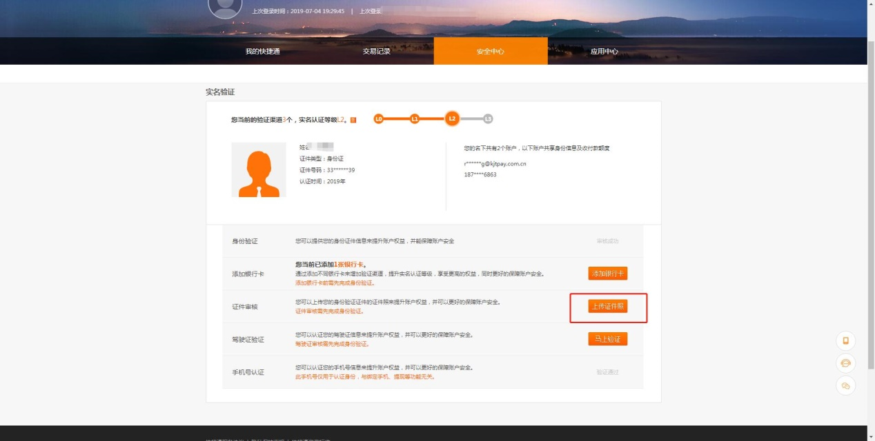This screenshot has width=875, height=441.
Task: Click the 添加银行卡 button
Action: point(606,273)
